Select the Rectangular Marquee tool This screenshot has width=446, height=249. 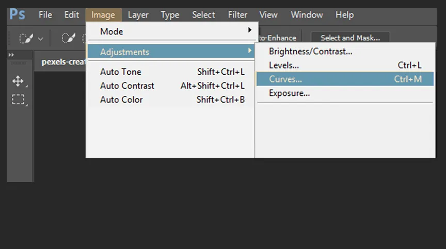tap(18, 99)
